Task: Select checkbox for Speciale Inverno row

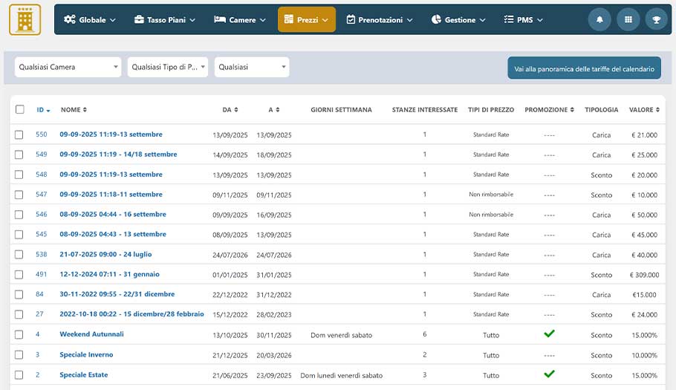Action: [19, 355]
